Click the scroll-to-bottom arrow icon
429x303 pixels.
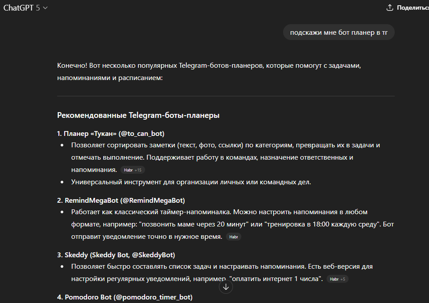(x=225, y=287)
